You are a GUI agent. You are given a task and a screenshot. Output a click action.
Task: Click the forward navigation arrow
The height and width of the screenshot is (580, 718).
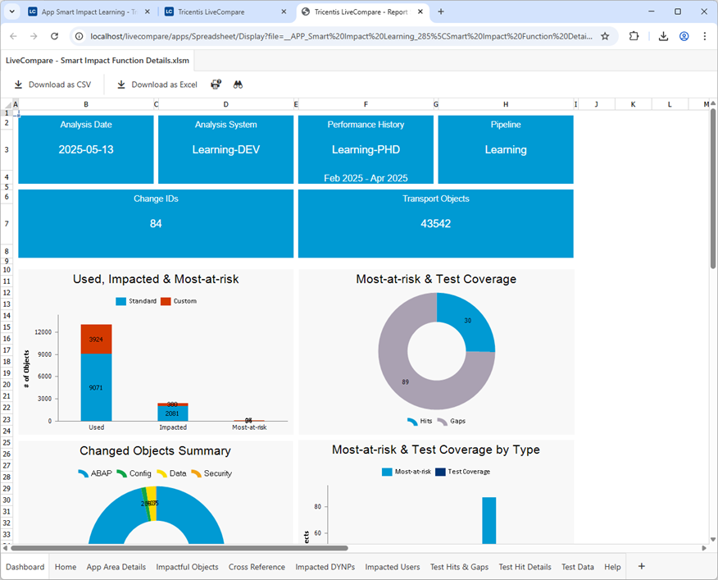point(33,36)
